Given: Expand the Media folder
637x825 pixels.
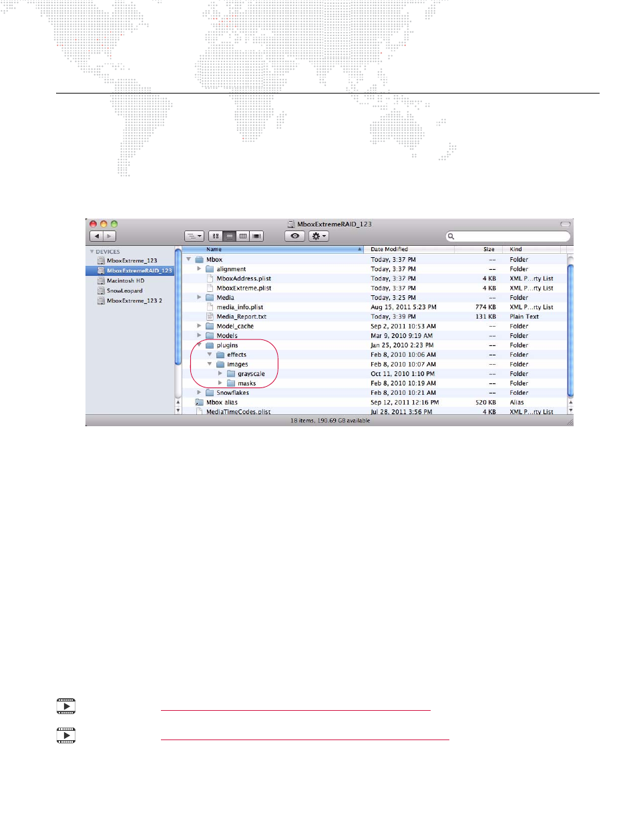Looking at the screenshot, I should coord(199,297).
